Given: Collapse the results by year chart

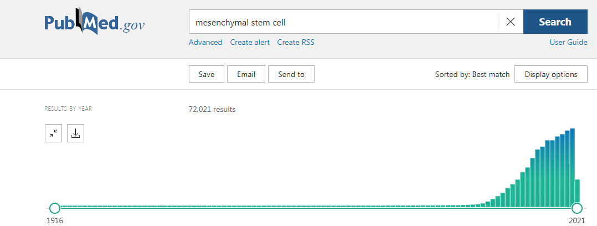Looking at the screenshot, I should pos(53,133).
